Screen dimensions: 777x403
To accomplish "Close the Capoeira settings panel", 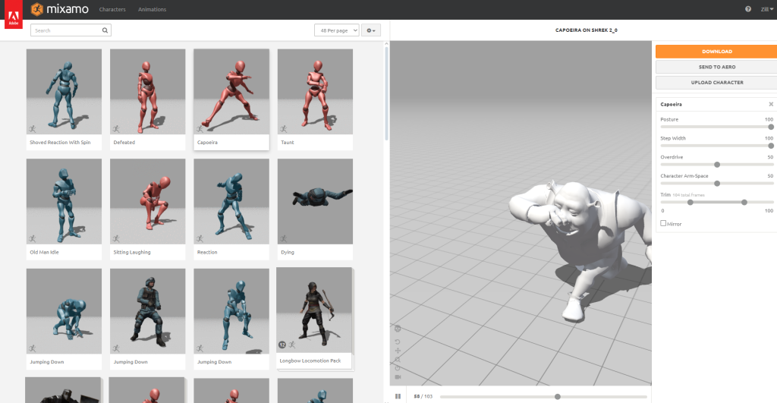I will click(x=771, y=104).
